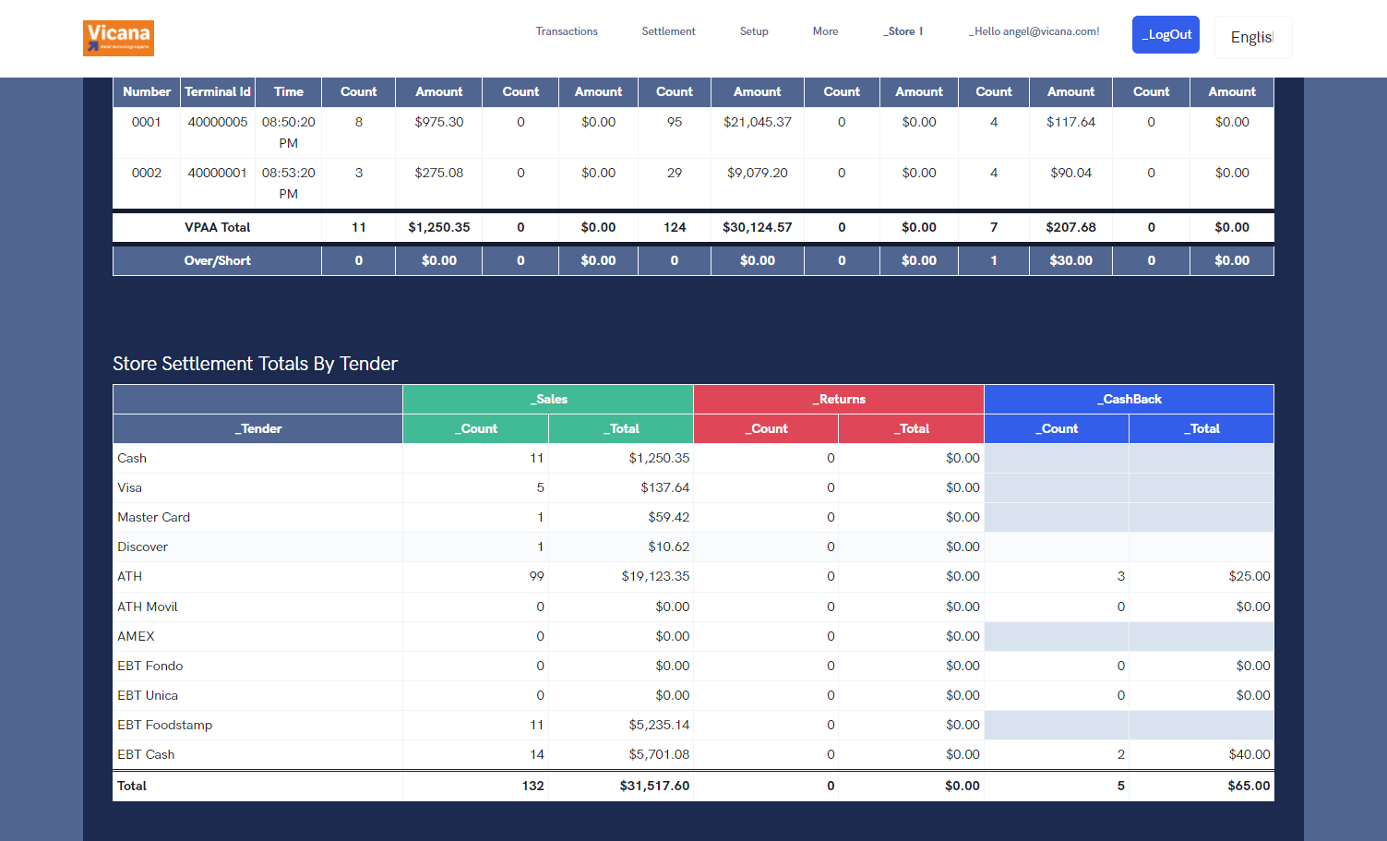Screen dimensions: 1387x841
Task: Click the $5,701.08 EBT Cash total
Action: 659,754
